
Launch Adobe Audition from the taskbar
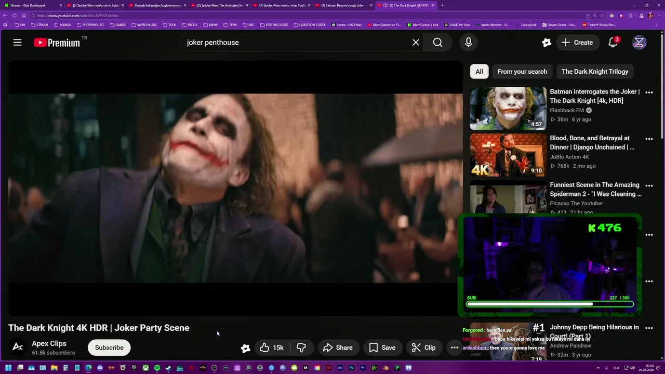point(340,368)
